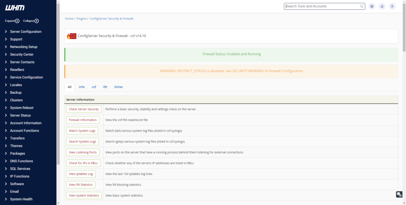
Task: Expand Email menu
Action: 14,192
